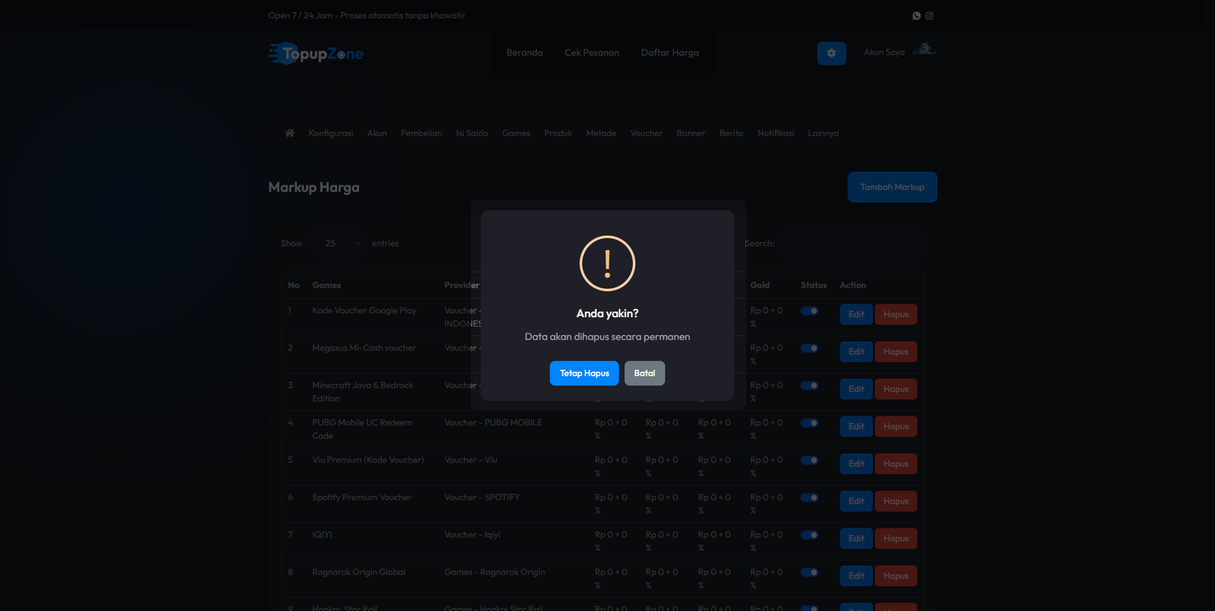Click the Instagram icon in top bar

929,16
